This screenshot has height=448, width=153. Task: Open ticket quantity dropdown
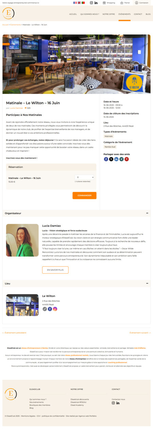[84, 177]
